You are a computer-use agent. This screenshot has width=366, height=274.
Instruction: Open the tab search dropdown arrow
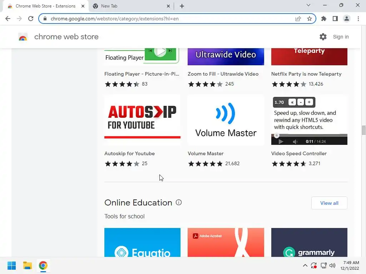(308, 5)
